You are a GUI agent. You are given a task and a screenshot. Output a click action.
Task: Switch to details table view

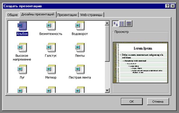coord(129,24)
